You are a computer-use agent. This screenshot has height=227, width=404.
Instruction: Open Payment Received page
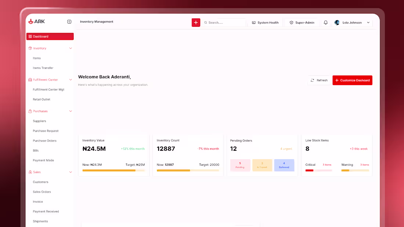pyautogui.click(x=46, y=212)
